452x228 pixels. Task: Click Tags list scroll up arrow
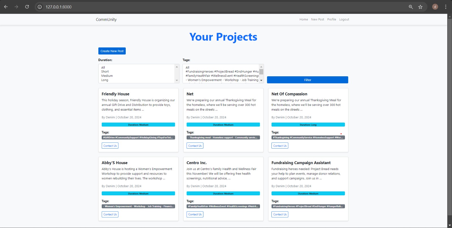click(261, 67)
